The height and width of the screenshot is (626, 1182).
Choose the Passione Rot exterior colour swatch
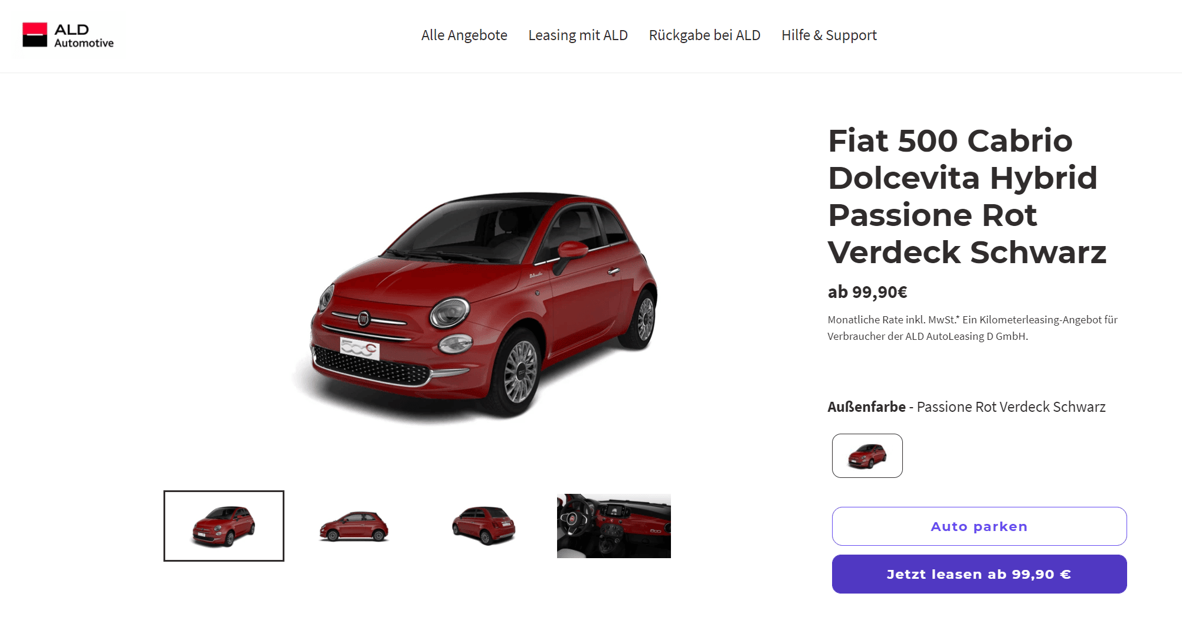point(867,455)
